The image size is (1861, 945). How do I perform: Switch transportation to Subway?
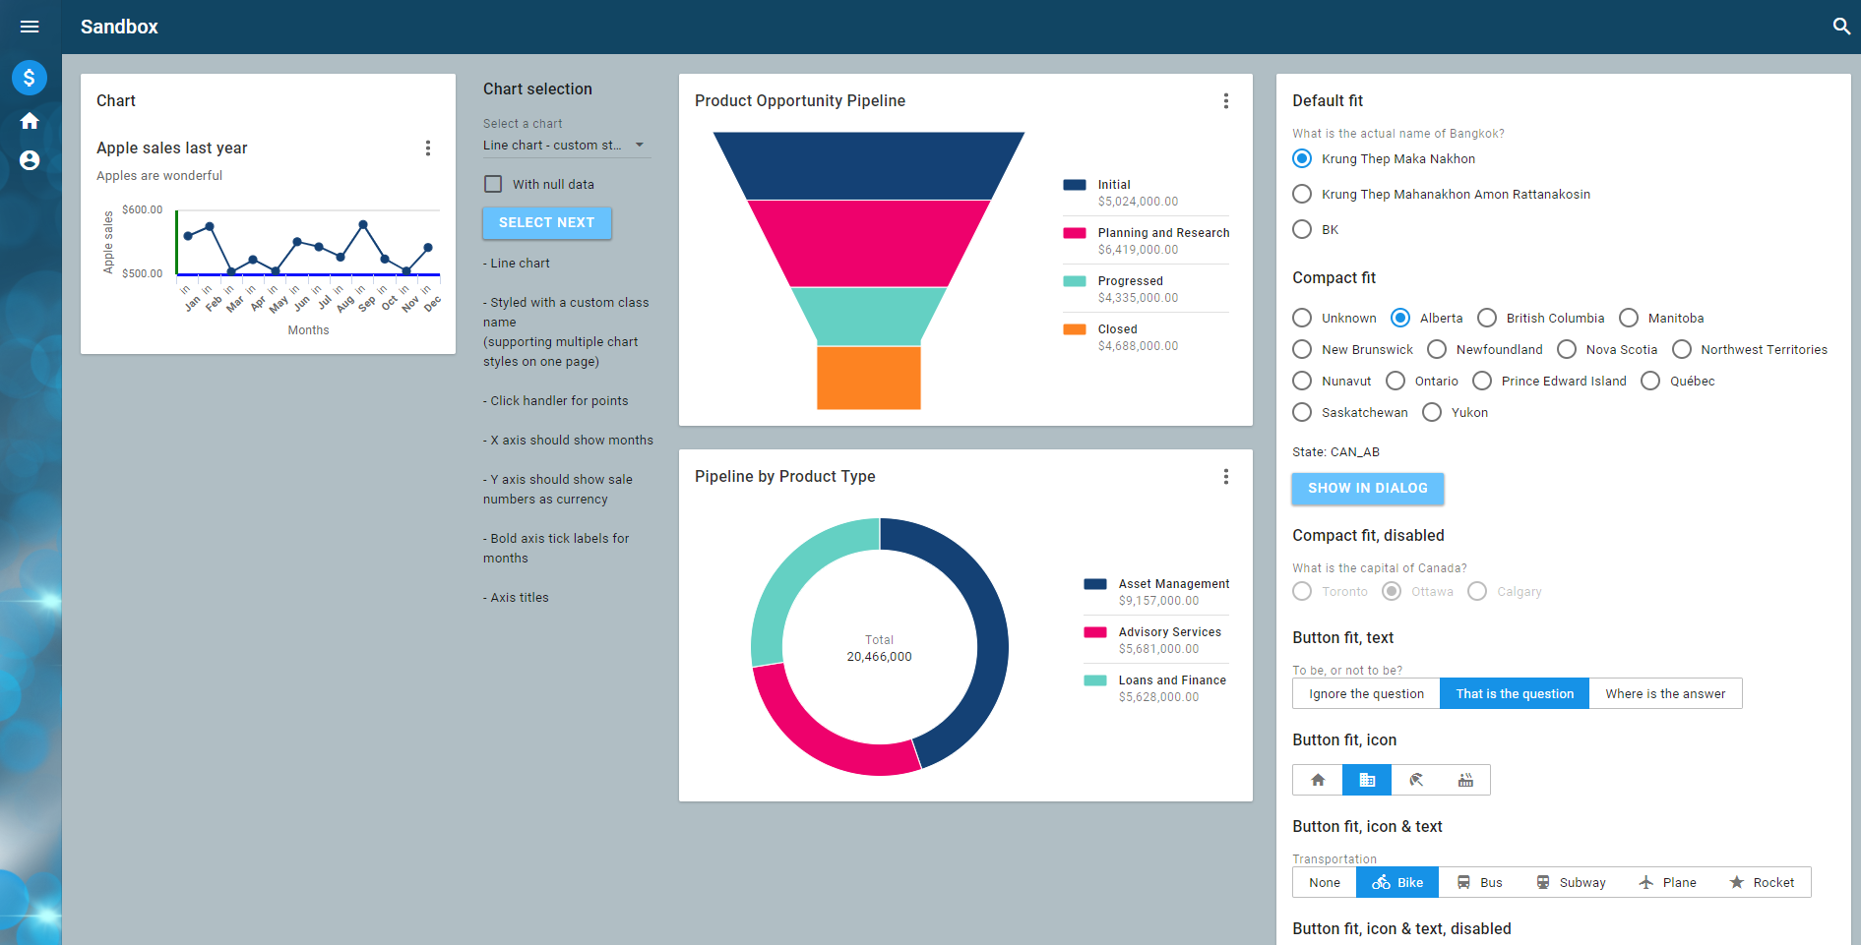[x=1571, y=882]
